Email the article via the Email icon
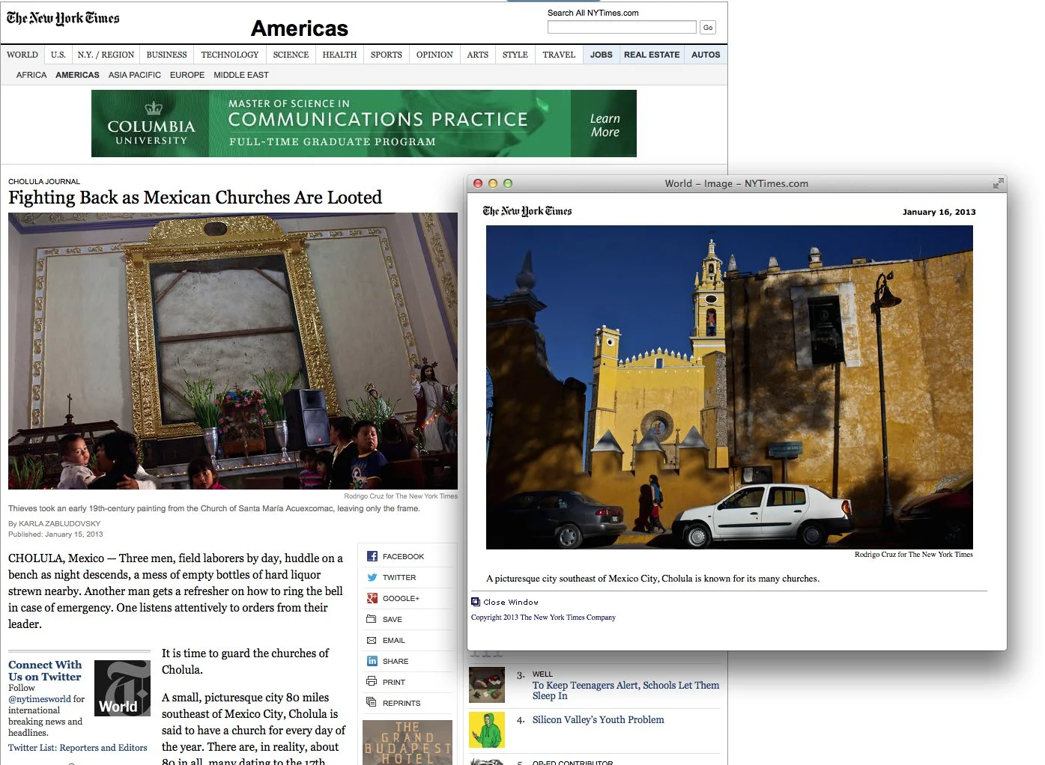 pyautogui.click(x=372, y=640)
